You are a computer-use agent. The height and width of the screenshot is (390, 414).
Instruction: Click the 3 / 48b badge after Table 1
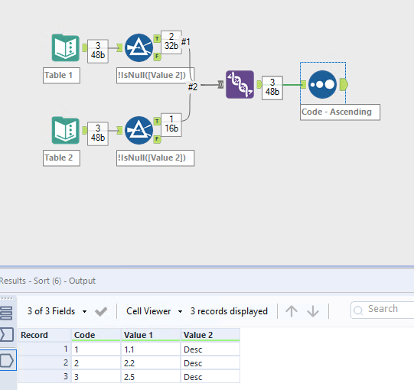[98, 51]
